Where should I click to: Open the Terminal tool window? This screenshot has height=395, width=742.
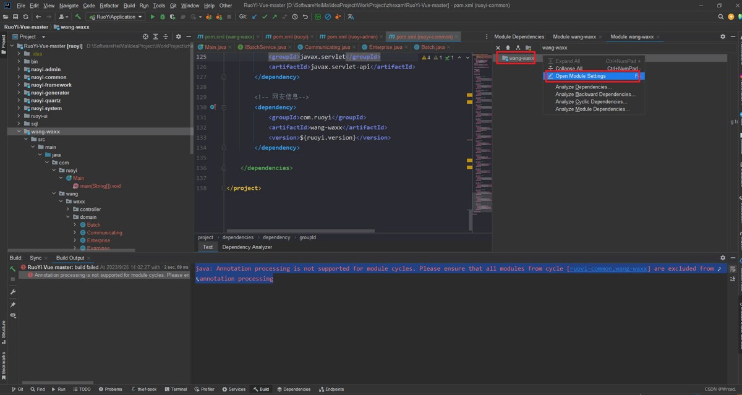pos(176,389)
